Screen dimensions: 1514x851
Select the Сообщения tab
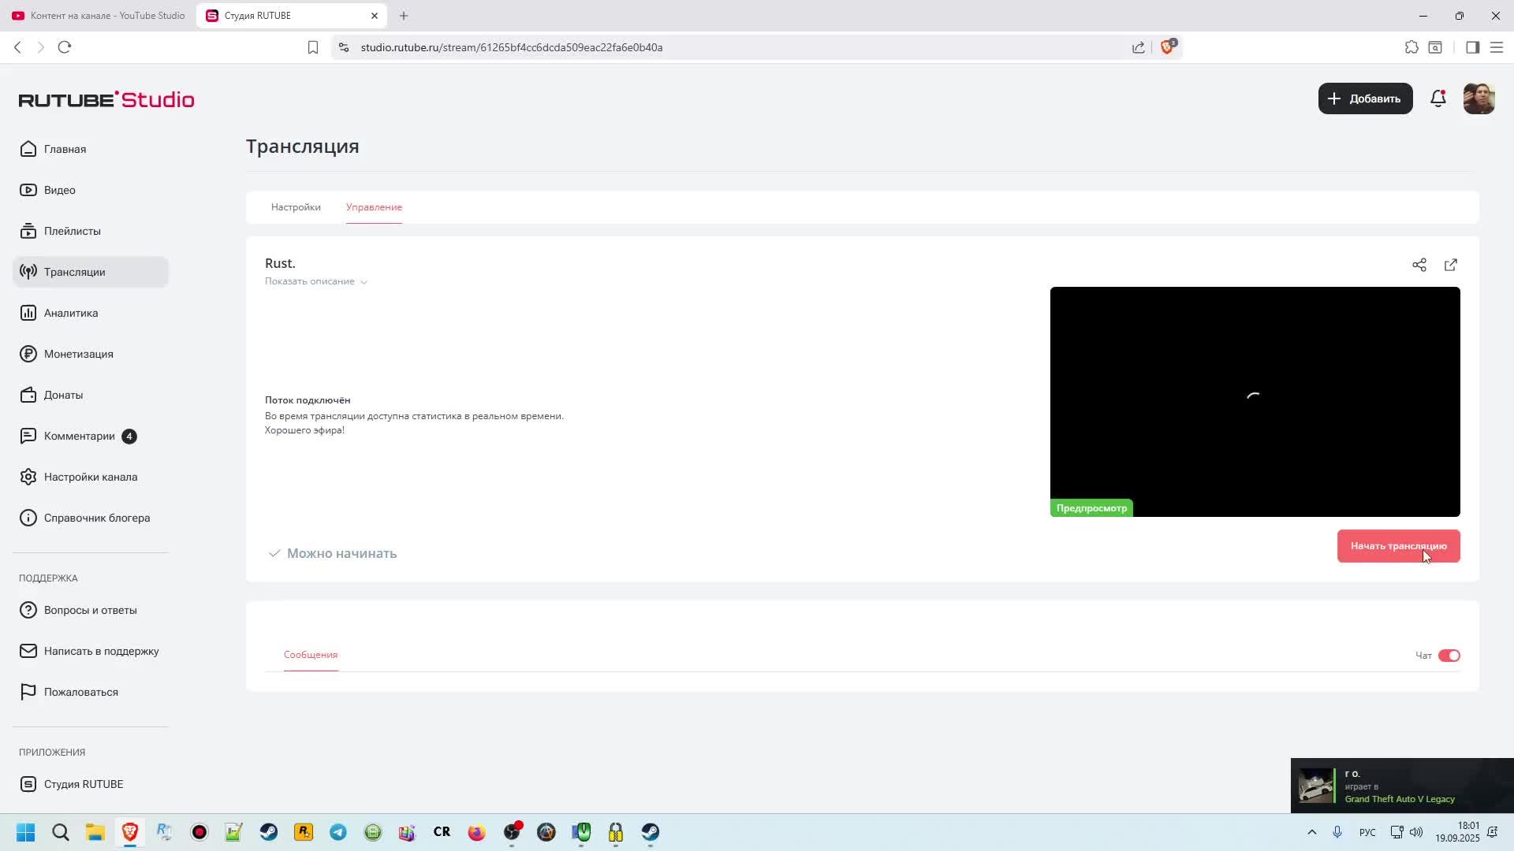tap(311, 655)
